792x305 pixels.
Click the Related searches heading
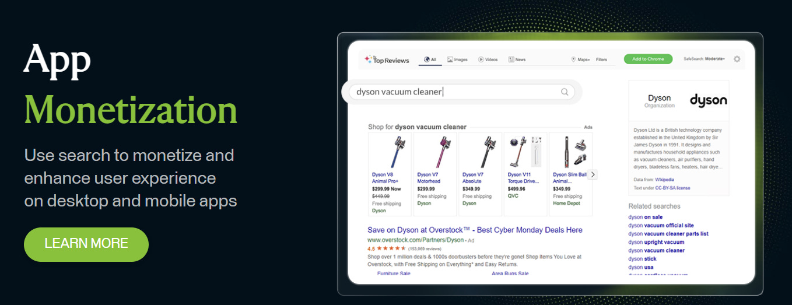654,206
